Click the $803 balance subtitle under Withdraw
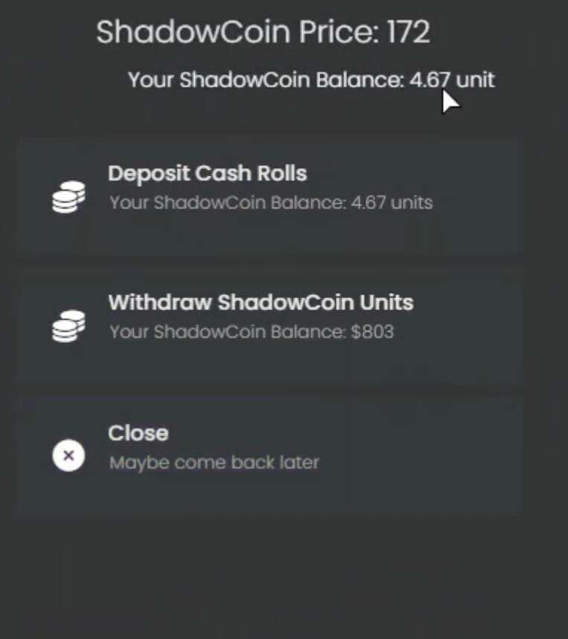The image size is (568, 639). (251, 332)
